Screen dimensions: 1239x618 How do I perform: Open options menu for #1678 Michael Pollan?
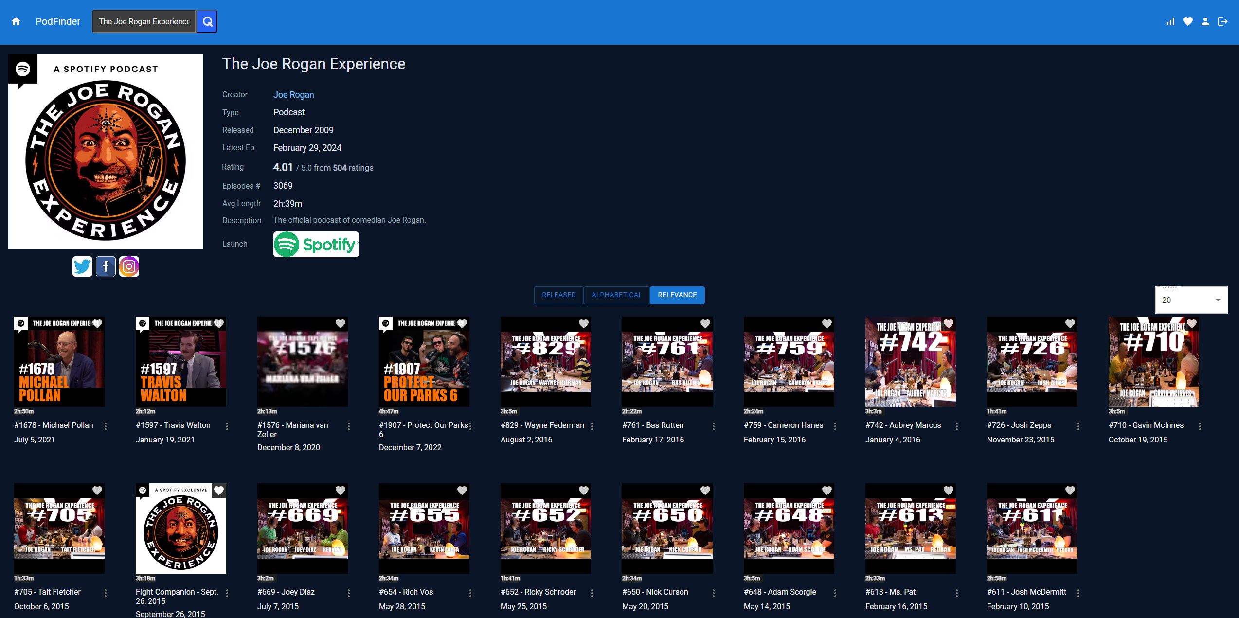(x=106, y=426)
